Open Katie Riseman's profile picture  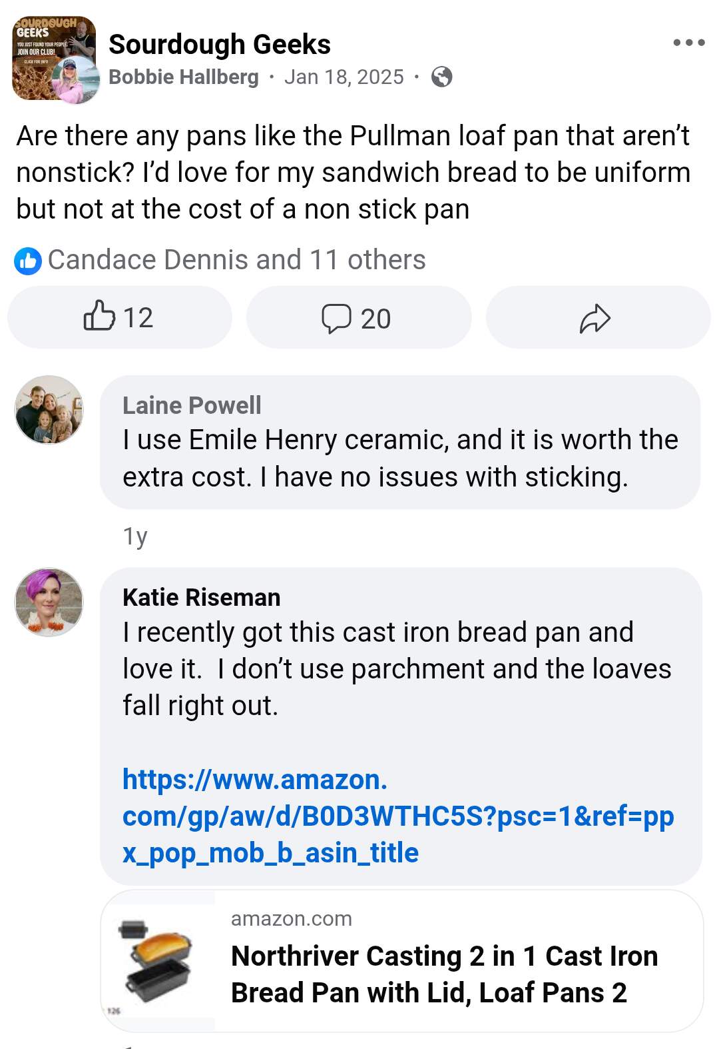click(x=49, y=602)
